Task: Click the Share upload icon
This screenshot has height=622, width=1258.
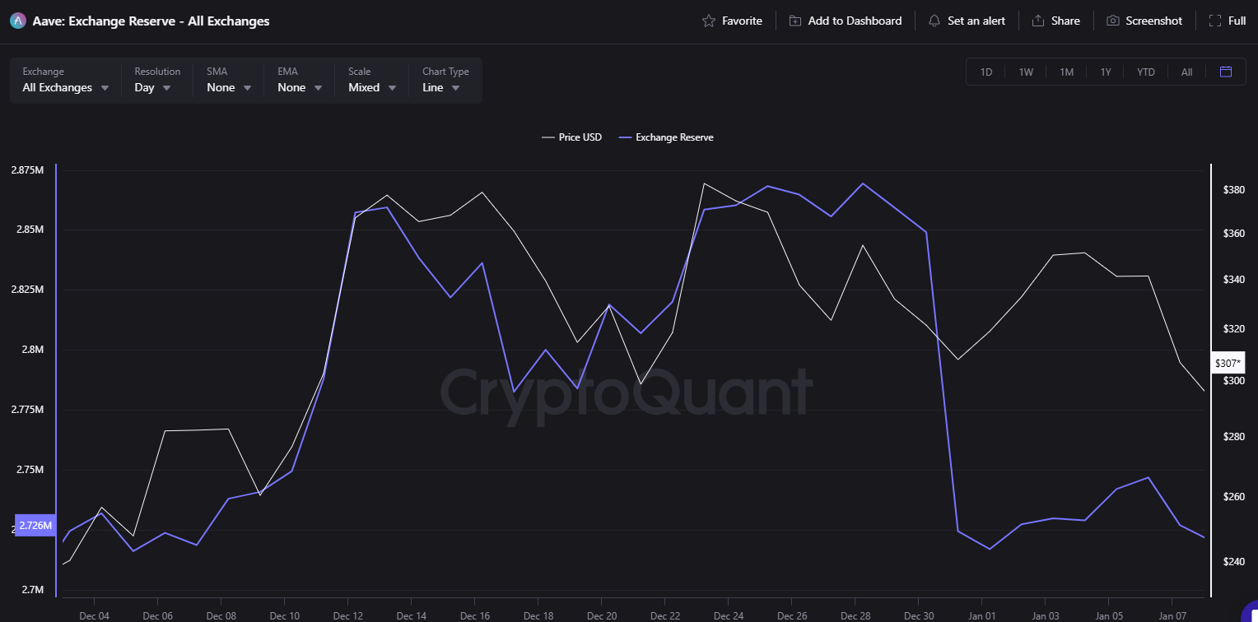Action: [x=1038, y=21]
